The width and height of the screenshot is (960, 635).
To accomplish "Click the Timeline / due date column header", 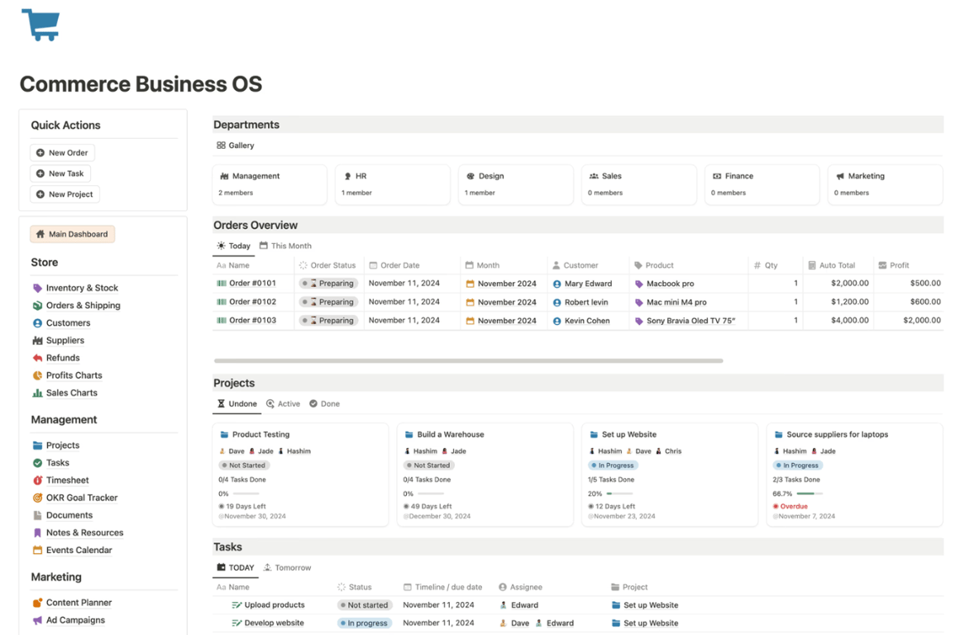I will click(x=442, y=586).
